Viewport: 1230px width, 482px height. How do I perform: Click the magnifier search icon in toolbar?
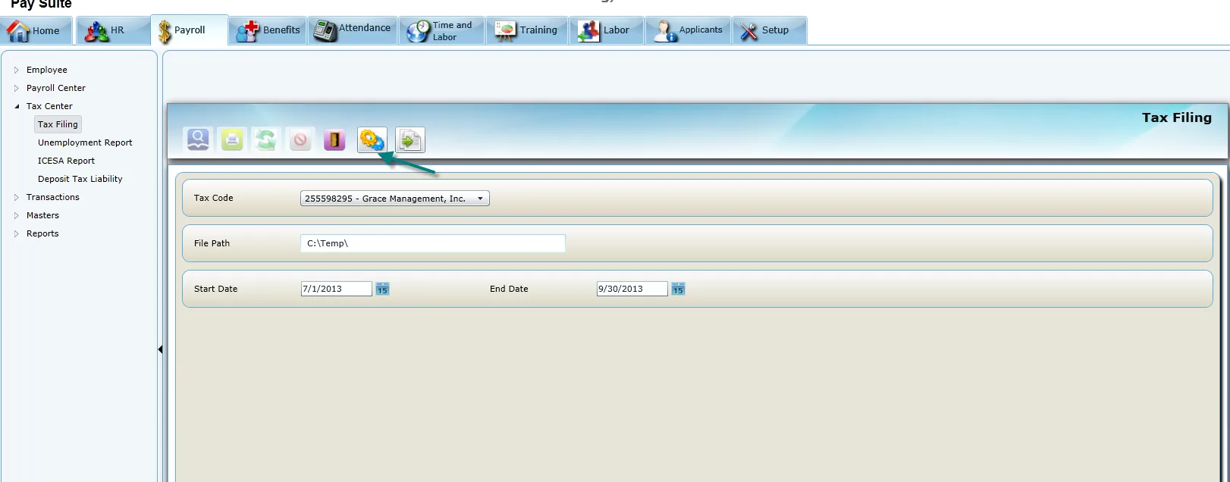click(198, 139)
